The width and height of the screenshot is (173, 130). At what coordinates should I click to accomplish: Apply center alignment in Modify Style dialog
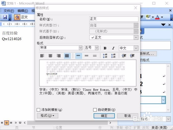(51, 56)
